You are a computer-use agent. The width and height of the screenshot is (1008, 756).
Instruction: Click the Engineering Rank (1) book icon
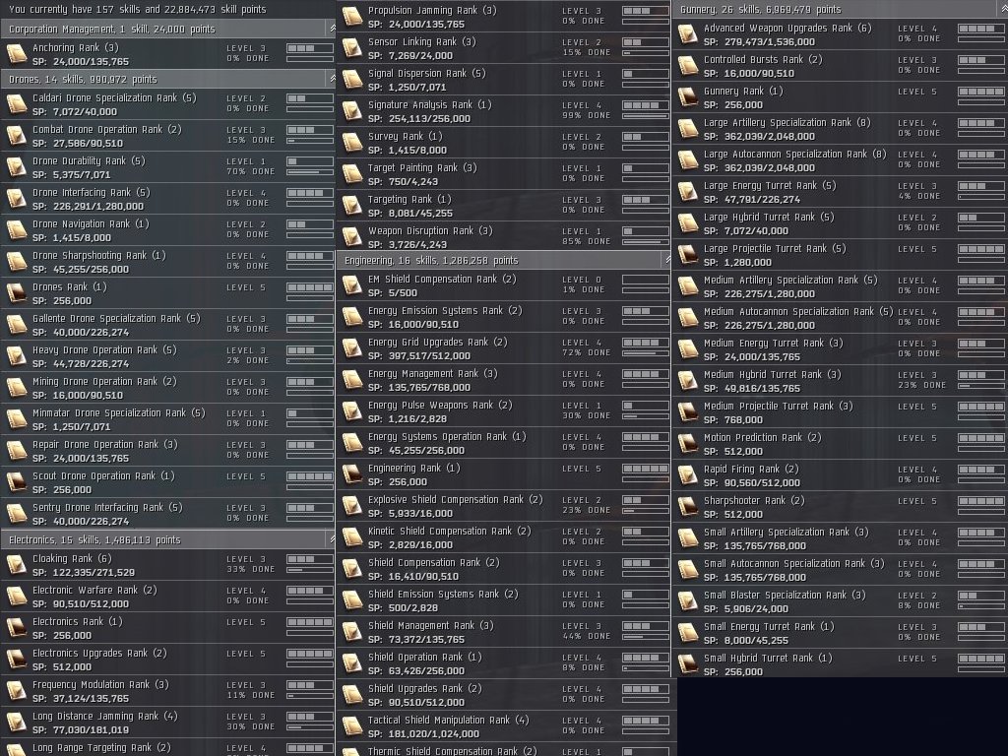[x=351, y=474]
